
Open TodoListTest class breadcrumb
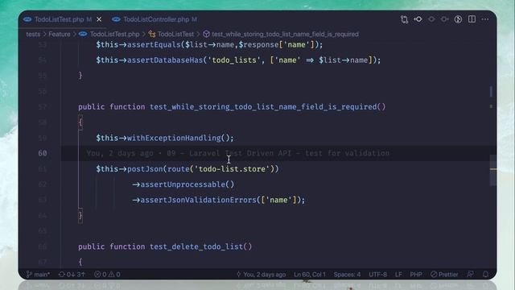click(171, 34)
